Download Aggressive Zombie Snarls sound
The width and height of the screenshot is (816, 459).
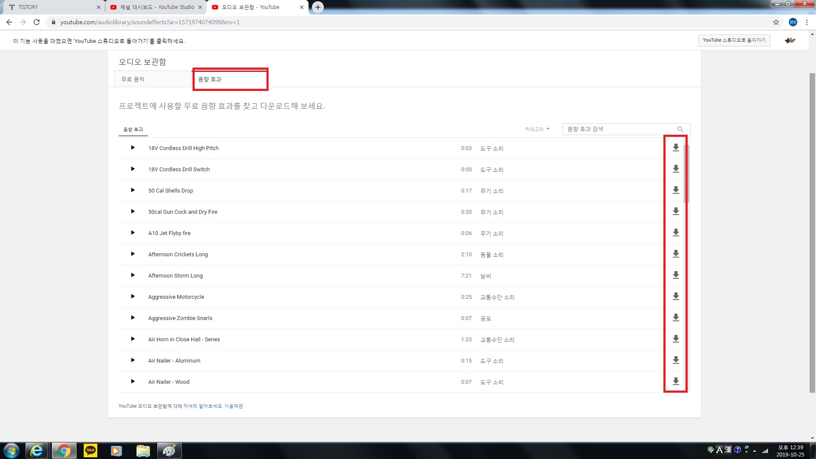[676, 318]
